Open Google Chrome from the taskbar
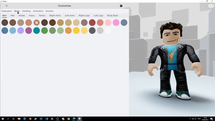The height and width of the screenshot is (121, 215). [69, 119]
